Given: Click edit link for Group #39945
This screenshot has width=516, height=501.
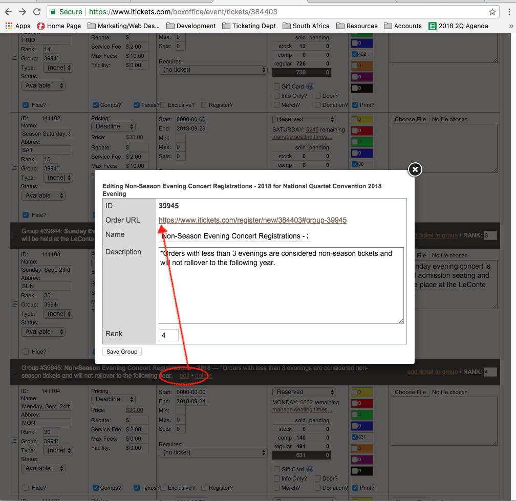Looking at the screenshot, I should click(x=184, y=376).
